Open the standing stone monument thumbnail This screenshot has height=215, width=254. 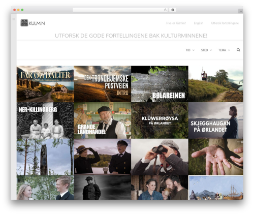[45, 157]
